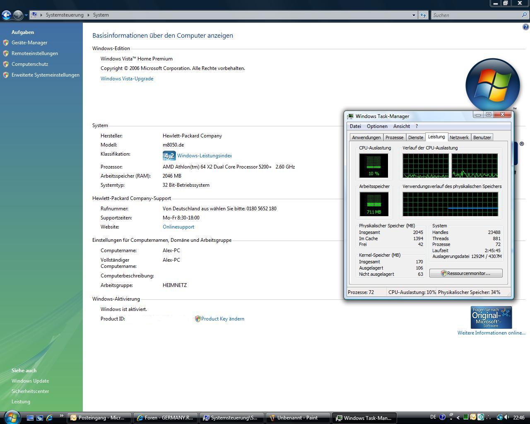The width and height of the screenshot is (530, 424).
Task: Click the green Task-Manager CPU tray icon
Action: click(x=466, y=417)
